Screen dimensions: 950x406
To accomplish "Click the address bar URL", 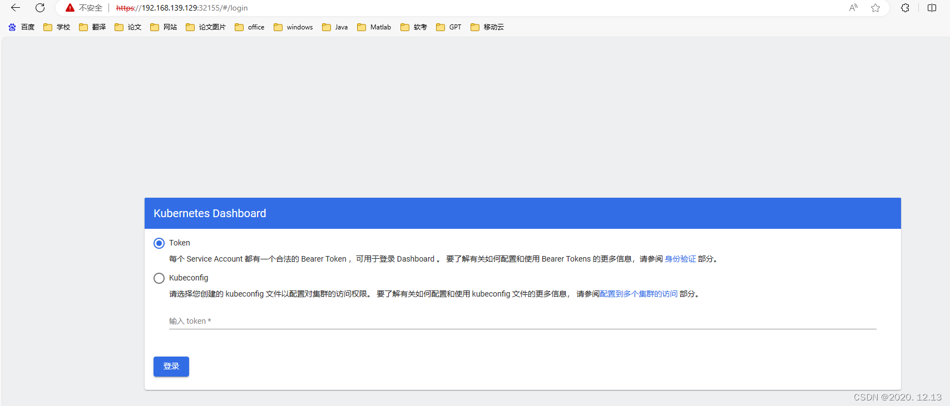I will pyautogui.click(x=182, y=8).
